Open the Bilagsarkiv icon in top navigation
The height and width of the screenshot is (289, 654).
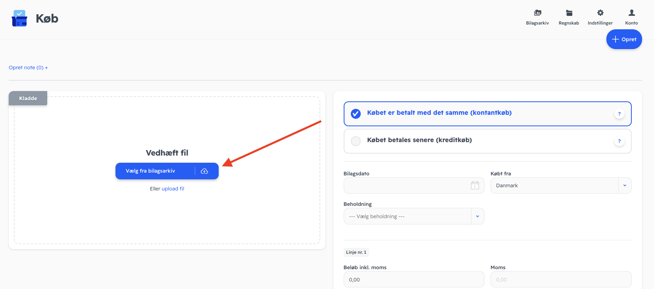[x=537, y=13]
